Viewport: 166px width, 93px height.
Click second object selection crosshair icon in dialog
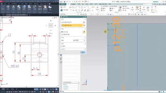tap(84, 25)
